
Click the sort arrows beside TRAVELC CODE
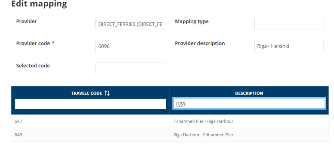tap(107, 93)
